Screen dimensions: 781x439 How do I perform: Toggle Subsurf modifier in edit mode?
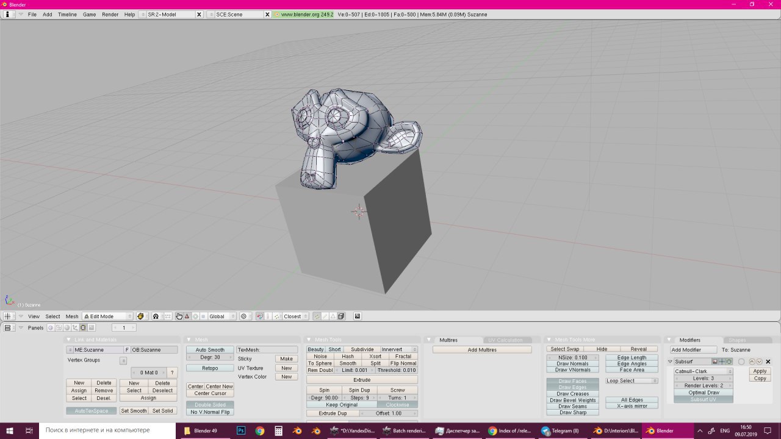(x=729, y=362)
